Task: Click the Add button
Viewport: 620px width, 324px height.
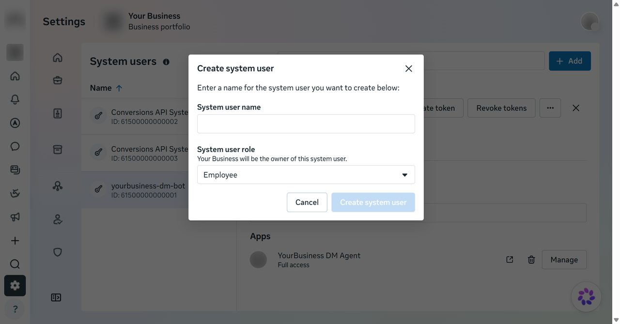Action: click(570, 61)
